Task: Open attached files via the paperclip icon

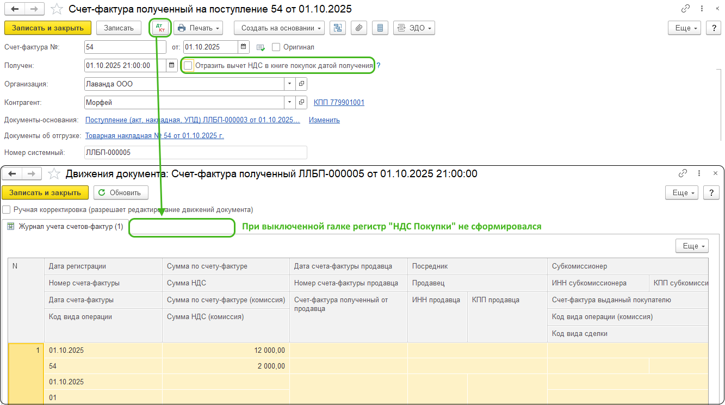Action: (x=358, y=28)
